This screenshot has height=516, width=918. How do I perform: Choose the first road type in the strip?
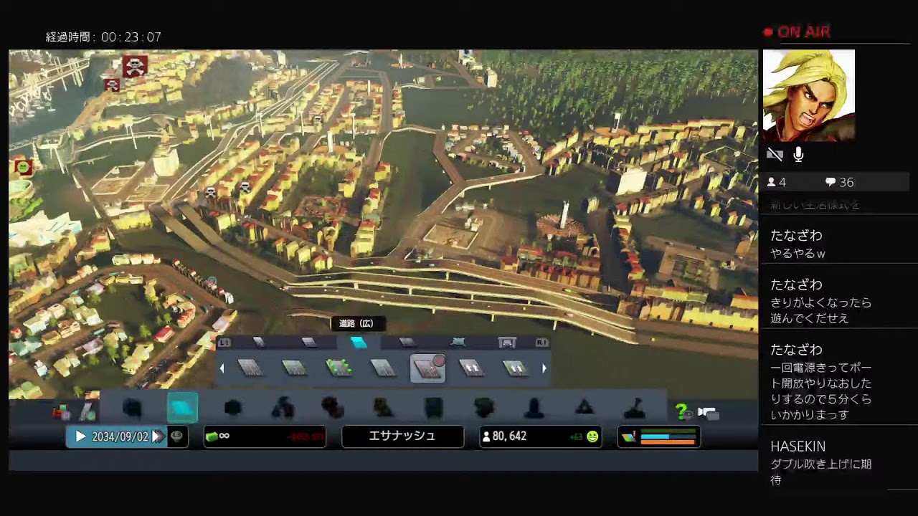[x=250, y=368]
